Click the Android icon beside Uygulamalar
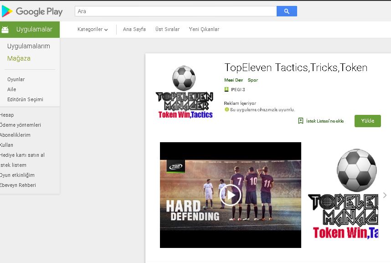391x263 pixels. click(5, 30)
